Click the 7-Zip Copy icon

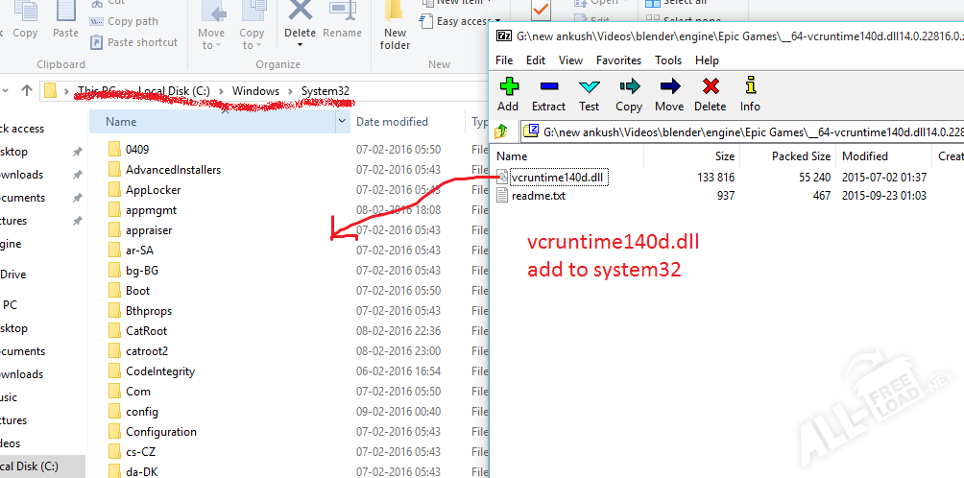click(629, 94)
